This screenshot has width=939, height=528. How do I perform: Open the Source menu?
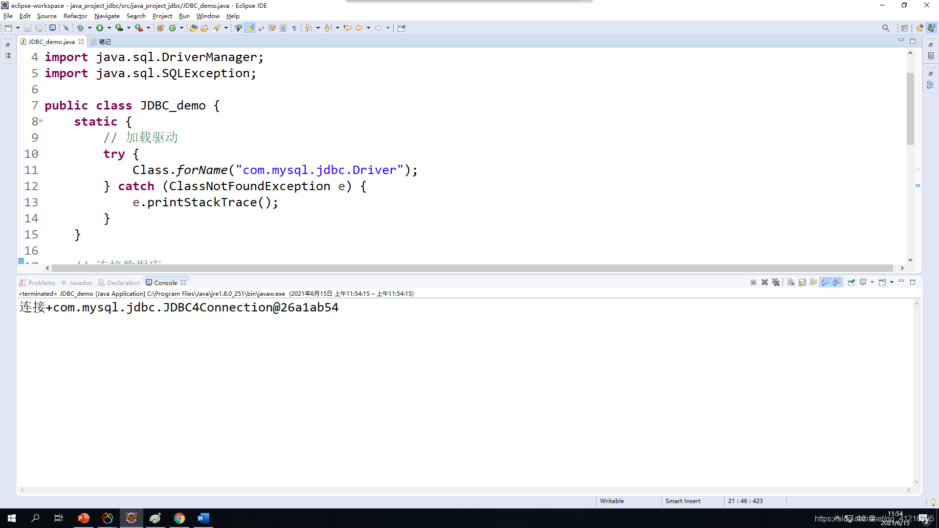click(46, 16)
